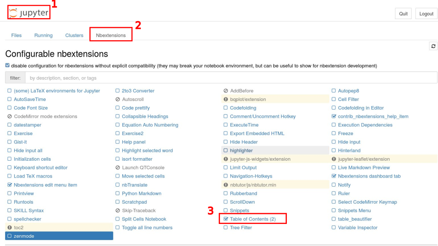
Task: Open the Running tab
Action: pyautogui.click(x=43, y=35)
